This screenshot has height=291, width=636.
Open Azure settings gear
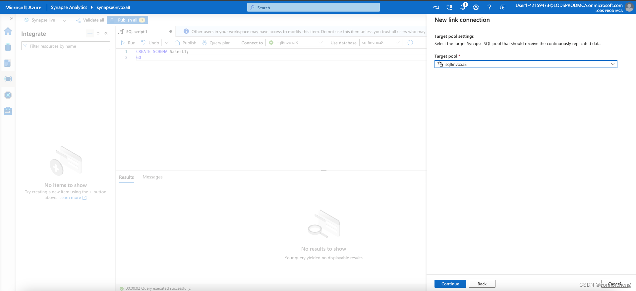coord(476,7)
